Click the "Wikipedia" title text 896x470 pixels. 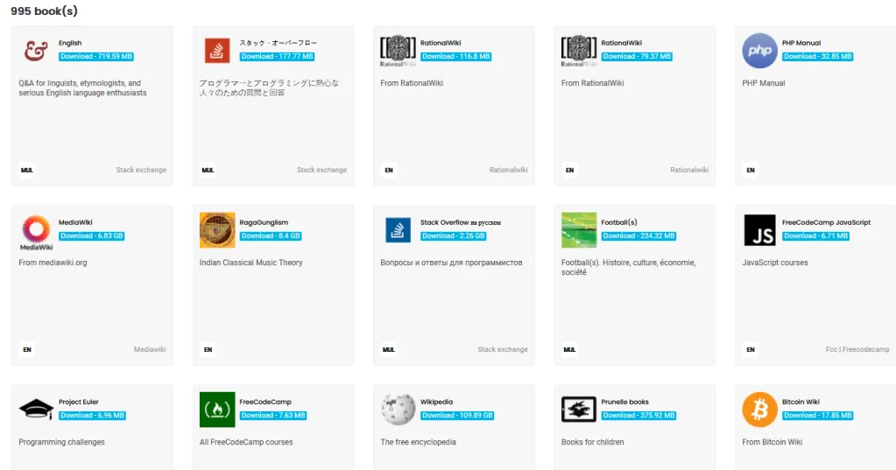pos(436,402)
